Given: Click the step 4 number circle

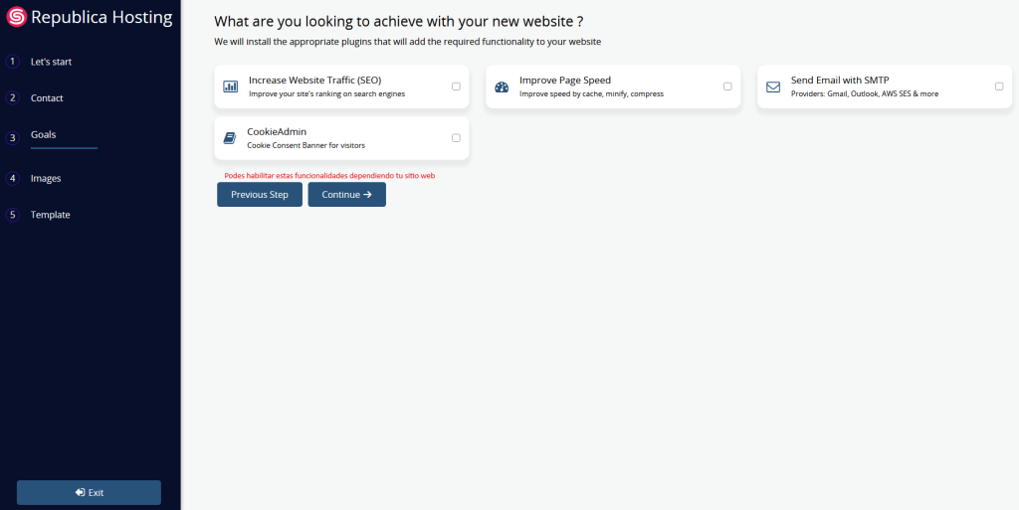Looking at the screenshot, I should click(x=13, y=179).
